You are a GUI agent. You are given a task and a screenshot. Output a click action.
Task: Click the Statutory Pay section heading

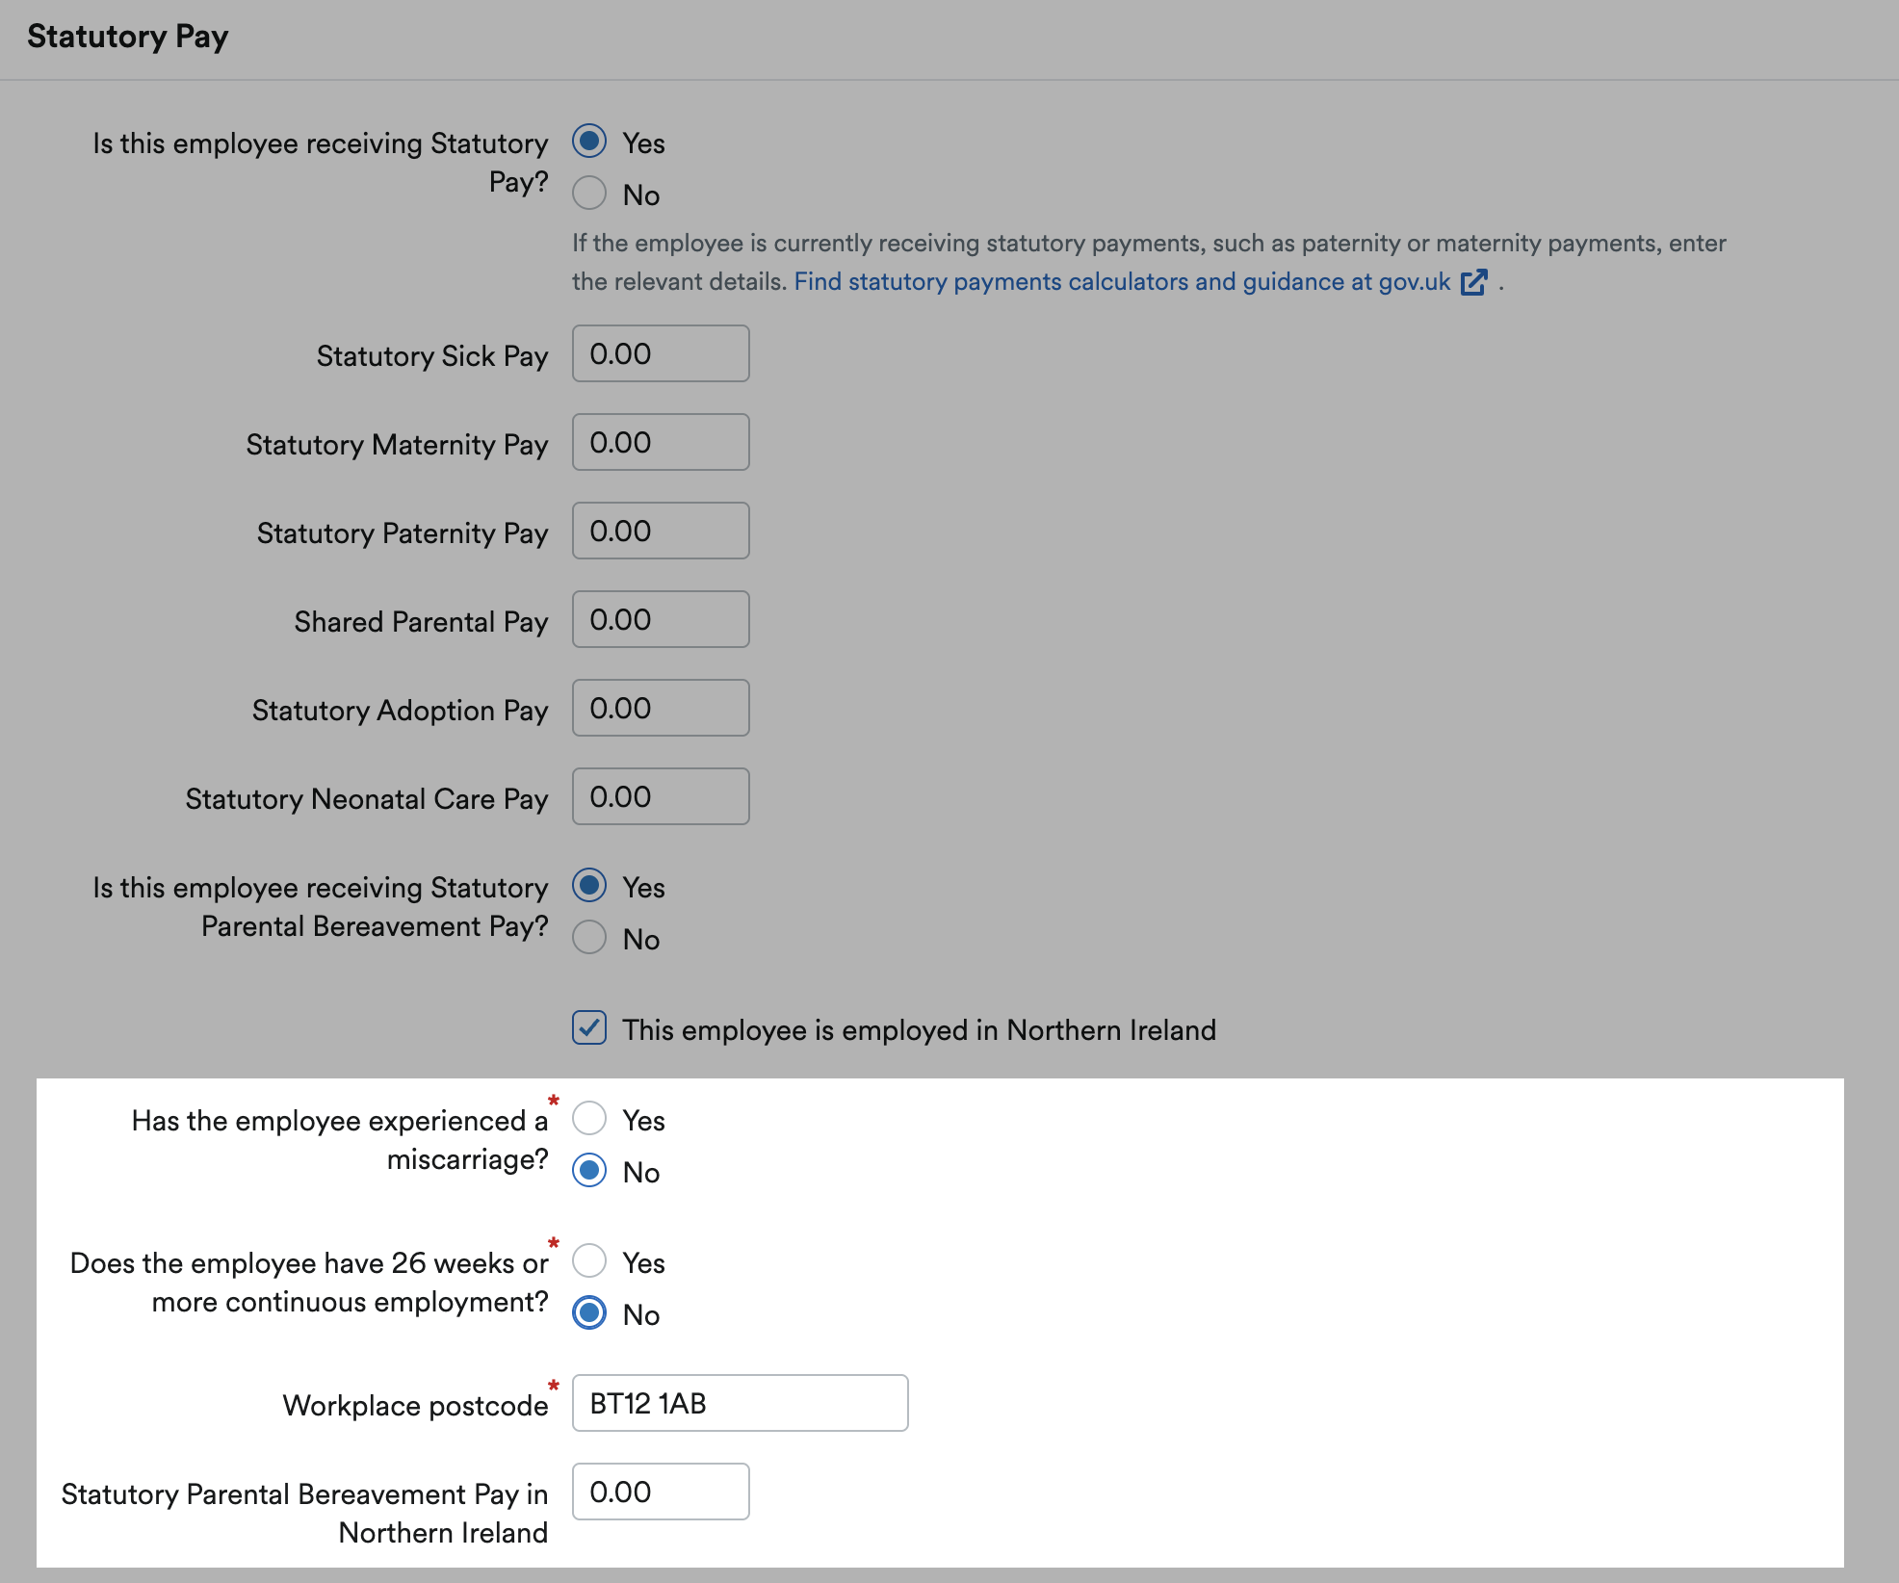(127, 37)
